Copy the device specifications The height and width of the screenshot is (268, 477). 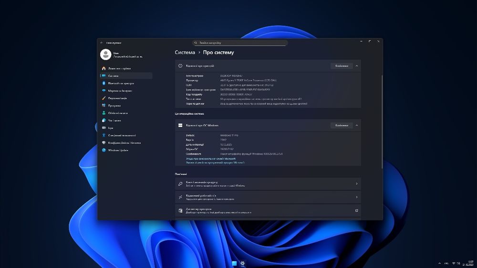[342, 66]
